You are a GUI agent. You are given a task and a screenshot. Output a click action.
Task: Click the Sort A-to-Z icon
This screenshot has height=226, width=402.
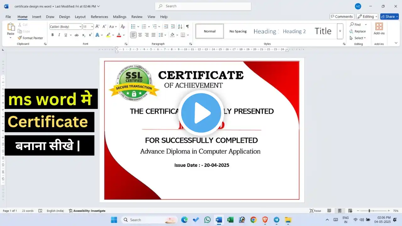point(180,27)
